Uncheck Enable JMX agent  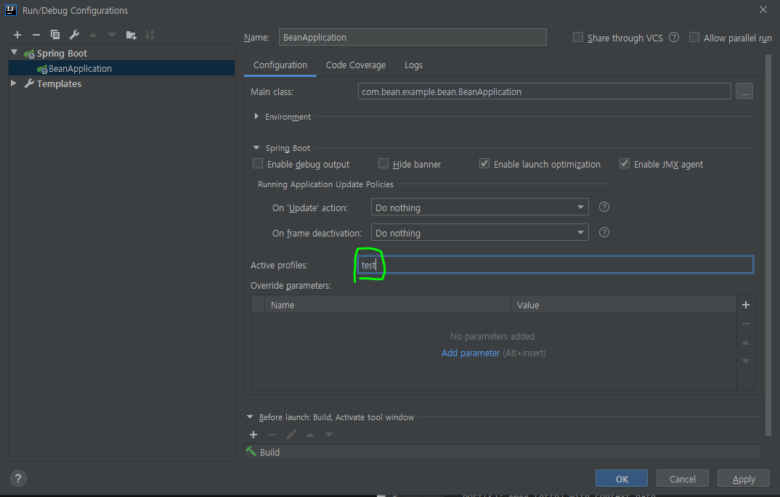625,163
